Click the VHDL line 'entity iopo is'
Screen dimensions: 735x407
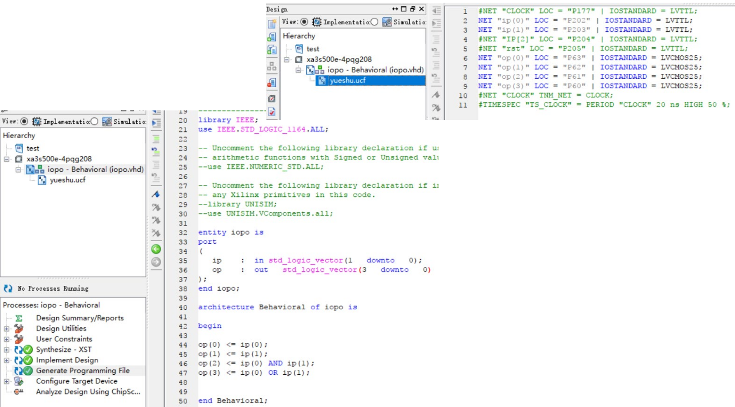pyautogui.click(x=231, y=232)
